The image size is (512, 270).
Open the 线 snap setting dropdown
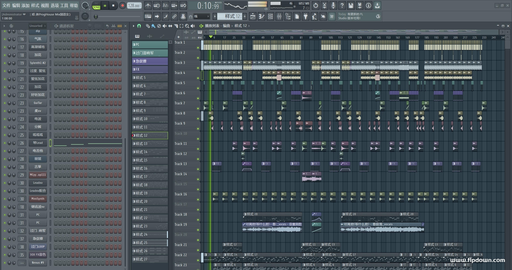pos(202,17)
